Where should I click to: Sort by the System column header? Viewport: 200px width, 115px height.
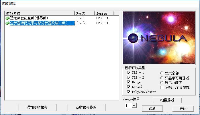(104, 13)
